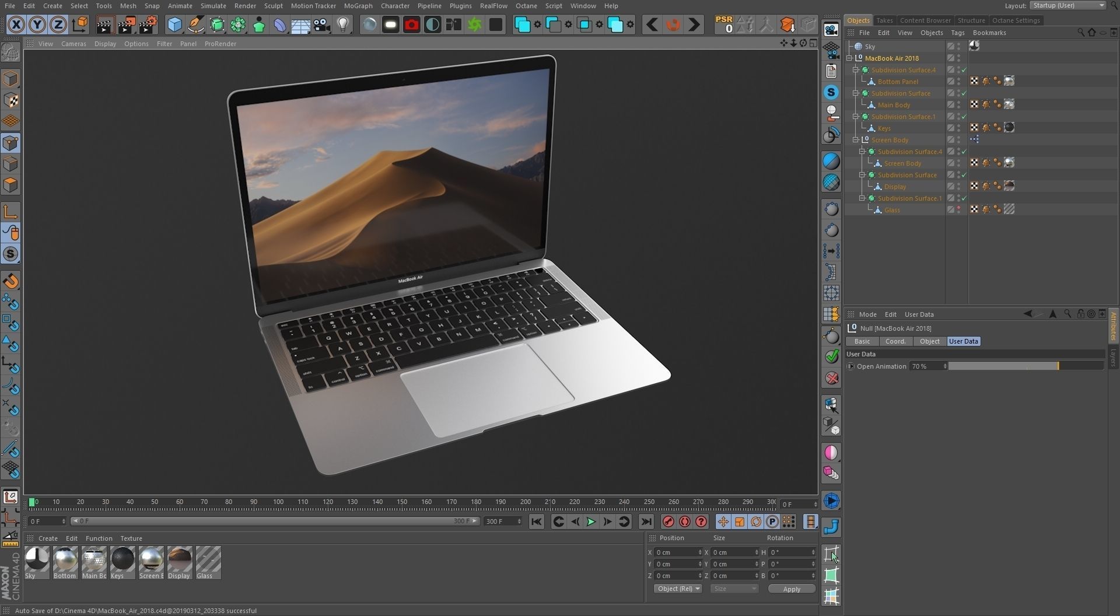Open the Coord. attribute tab
The image size is (1120, 616).
895,341
